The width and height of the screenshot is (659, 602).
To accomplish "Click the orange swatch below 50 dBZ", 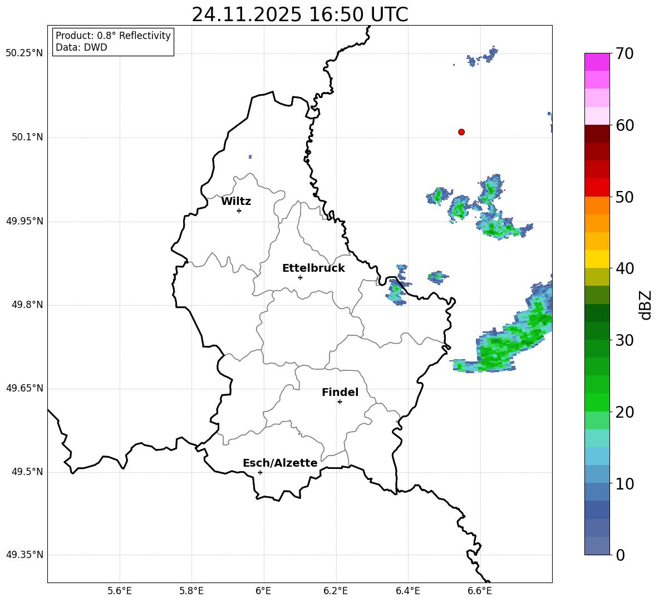I will point(597,205).
